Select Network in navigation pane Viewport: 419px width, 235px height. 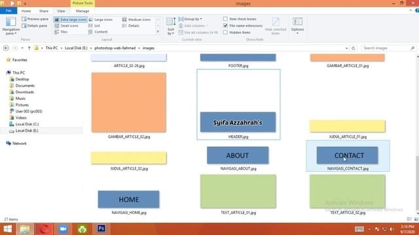[x=19, y=144]
